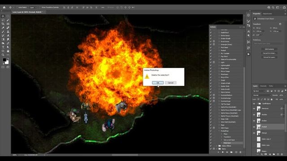Expand the Mirror Image action
This screenshot has width=287, height=161.
[219, 72]
